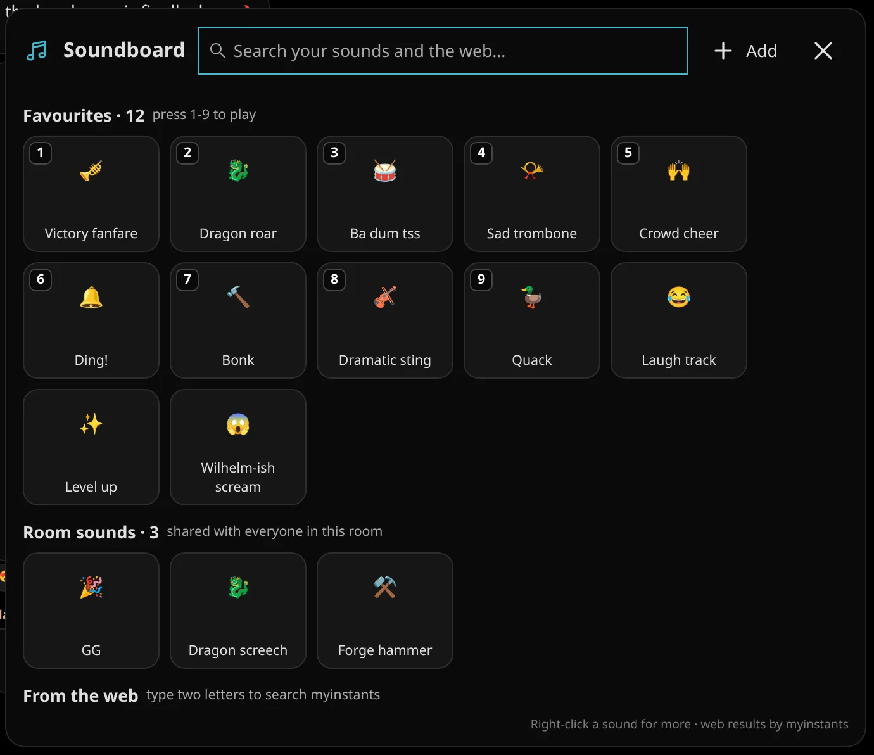Click the Add button label
The width and height of the screenshot is (874, 755).
coord(761,51)
